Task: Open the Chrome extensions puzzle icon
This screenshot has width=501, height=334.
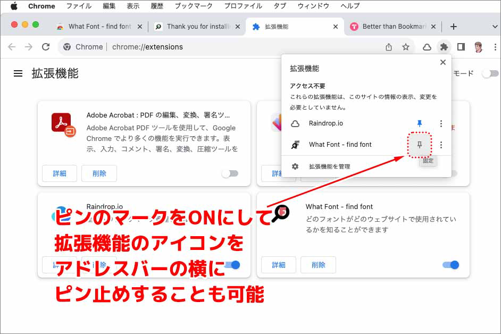Action: click(444, 47)
